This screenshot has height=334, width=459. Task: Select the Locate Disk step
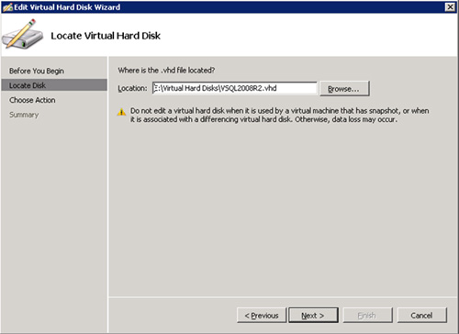pos(54,85)
